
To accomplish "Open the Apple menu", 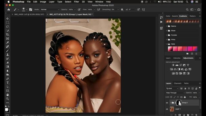I will tap(9, 2).
